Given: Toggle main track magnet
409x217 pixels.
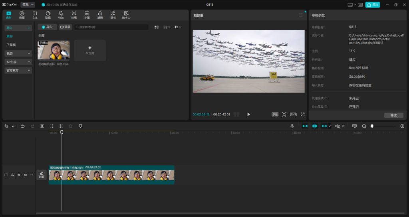Looking at the screenshot, I should pyautogui.click(x=305, y=126).
